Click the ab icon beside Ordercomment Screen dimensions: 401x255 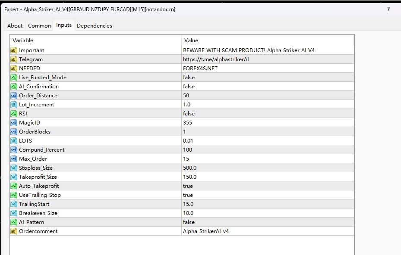point(13,231)
